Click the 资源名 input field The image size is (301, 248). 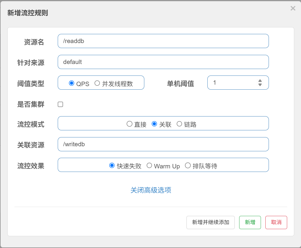coord(163,41)
